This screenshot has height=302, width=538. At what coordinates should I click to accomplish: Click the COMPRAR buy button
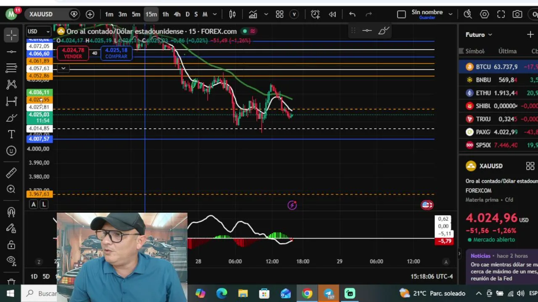point(116,53)
